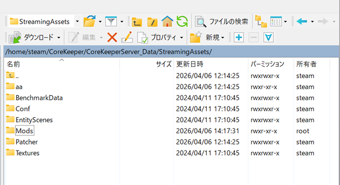
Task: Show the directory tree panel icon
Action: [x=261, y=21]
